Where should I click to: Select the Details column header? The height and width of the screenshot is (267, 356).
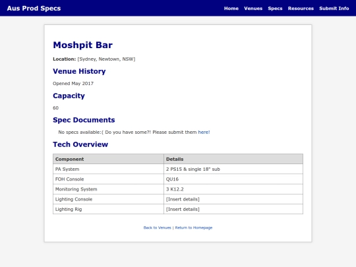coord(233,159)
